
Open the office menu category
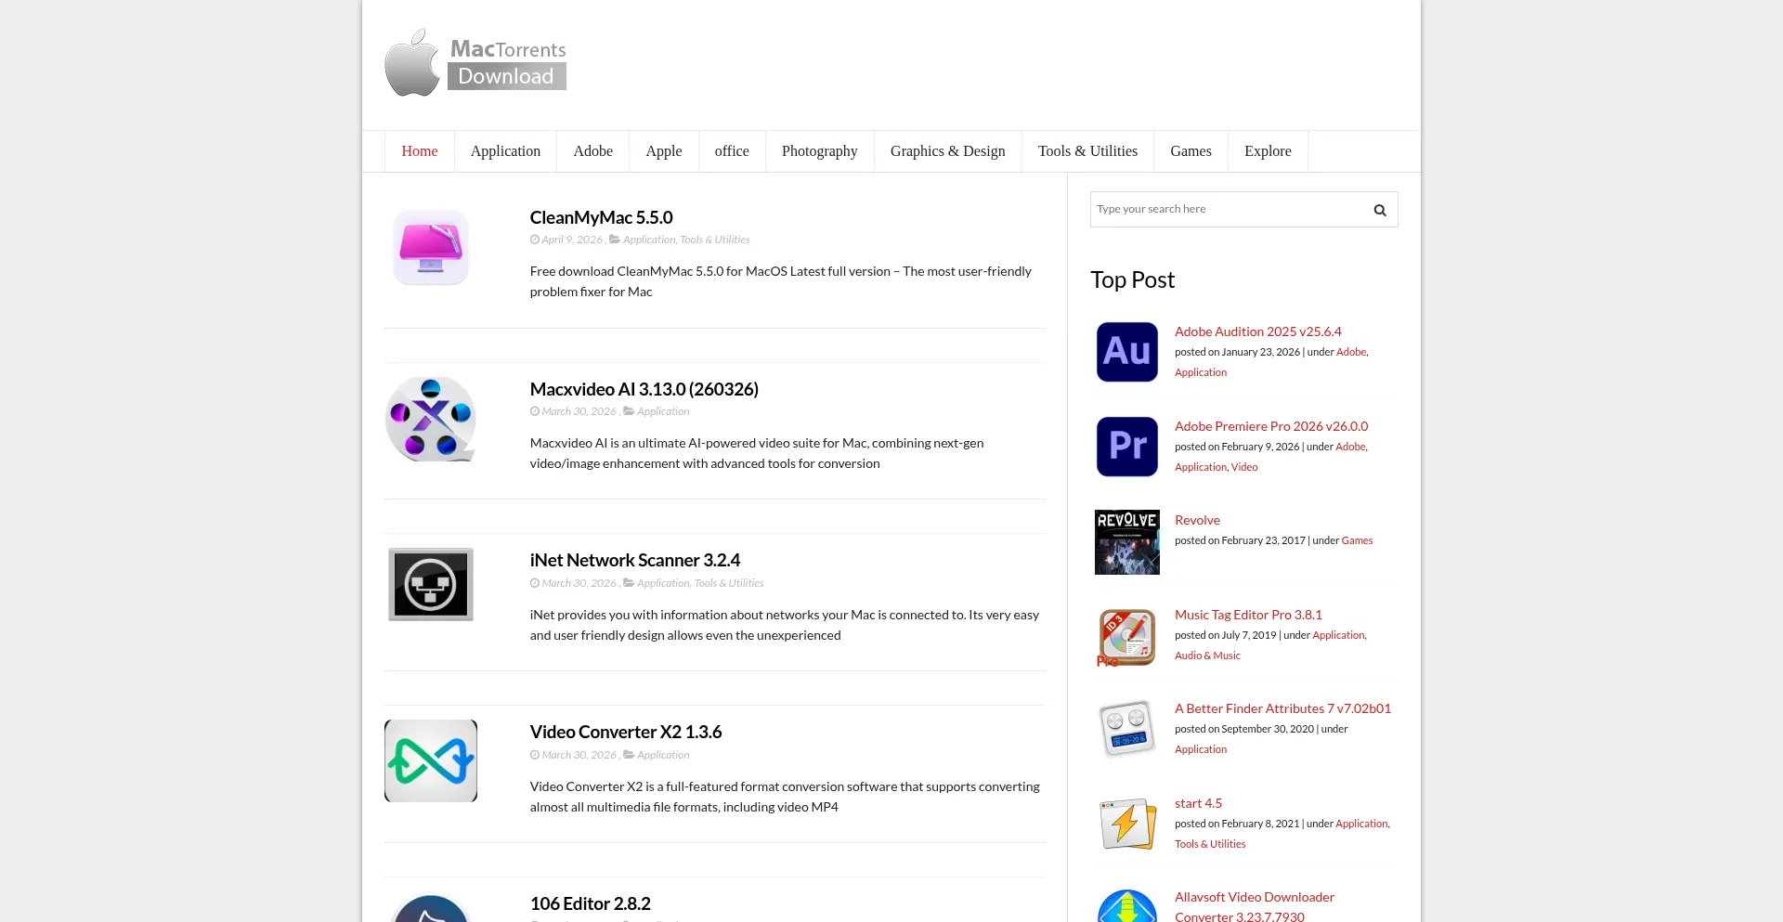coord(732,151)
